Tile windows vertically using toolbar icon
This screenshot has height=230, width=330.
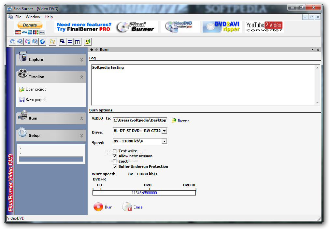[x=78, y=42]
